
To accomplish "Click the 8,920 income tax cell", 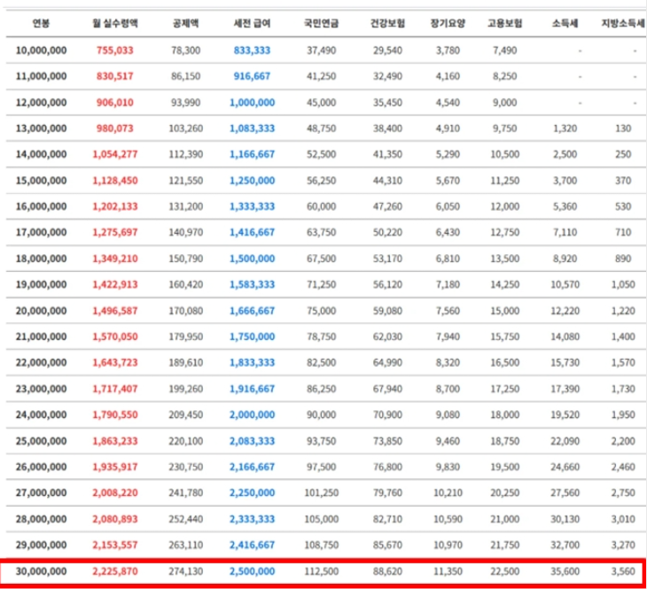I will 565,259.
